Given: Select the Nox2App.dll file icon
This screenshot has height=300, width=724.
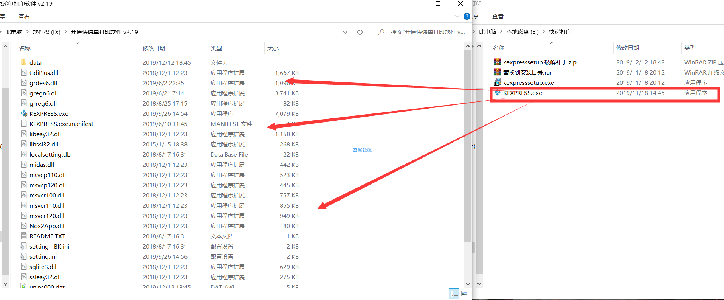Looking at the screenshot, I should (x=23, y=225).
